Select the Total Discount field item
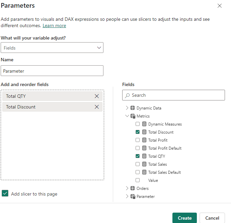The width and height of the screenshot is (231, 223). click(x=52, y=107)
